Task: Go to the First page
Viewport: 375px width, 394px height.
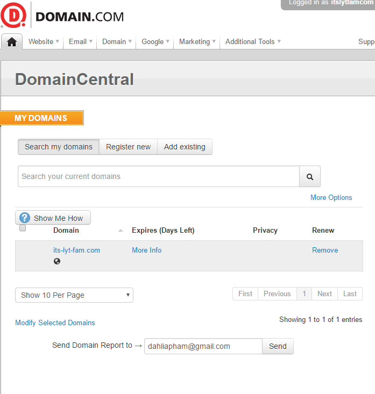Action: [245, 293]
